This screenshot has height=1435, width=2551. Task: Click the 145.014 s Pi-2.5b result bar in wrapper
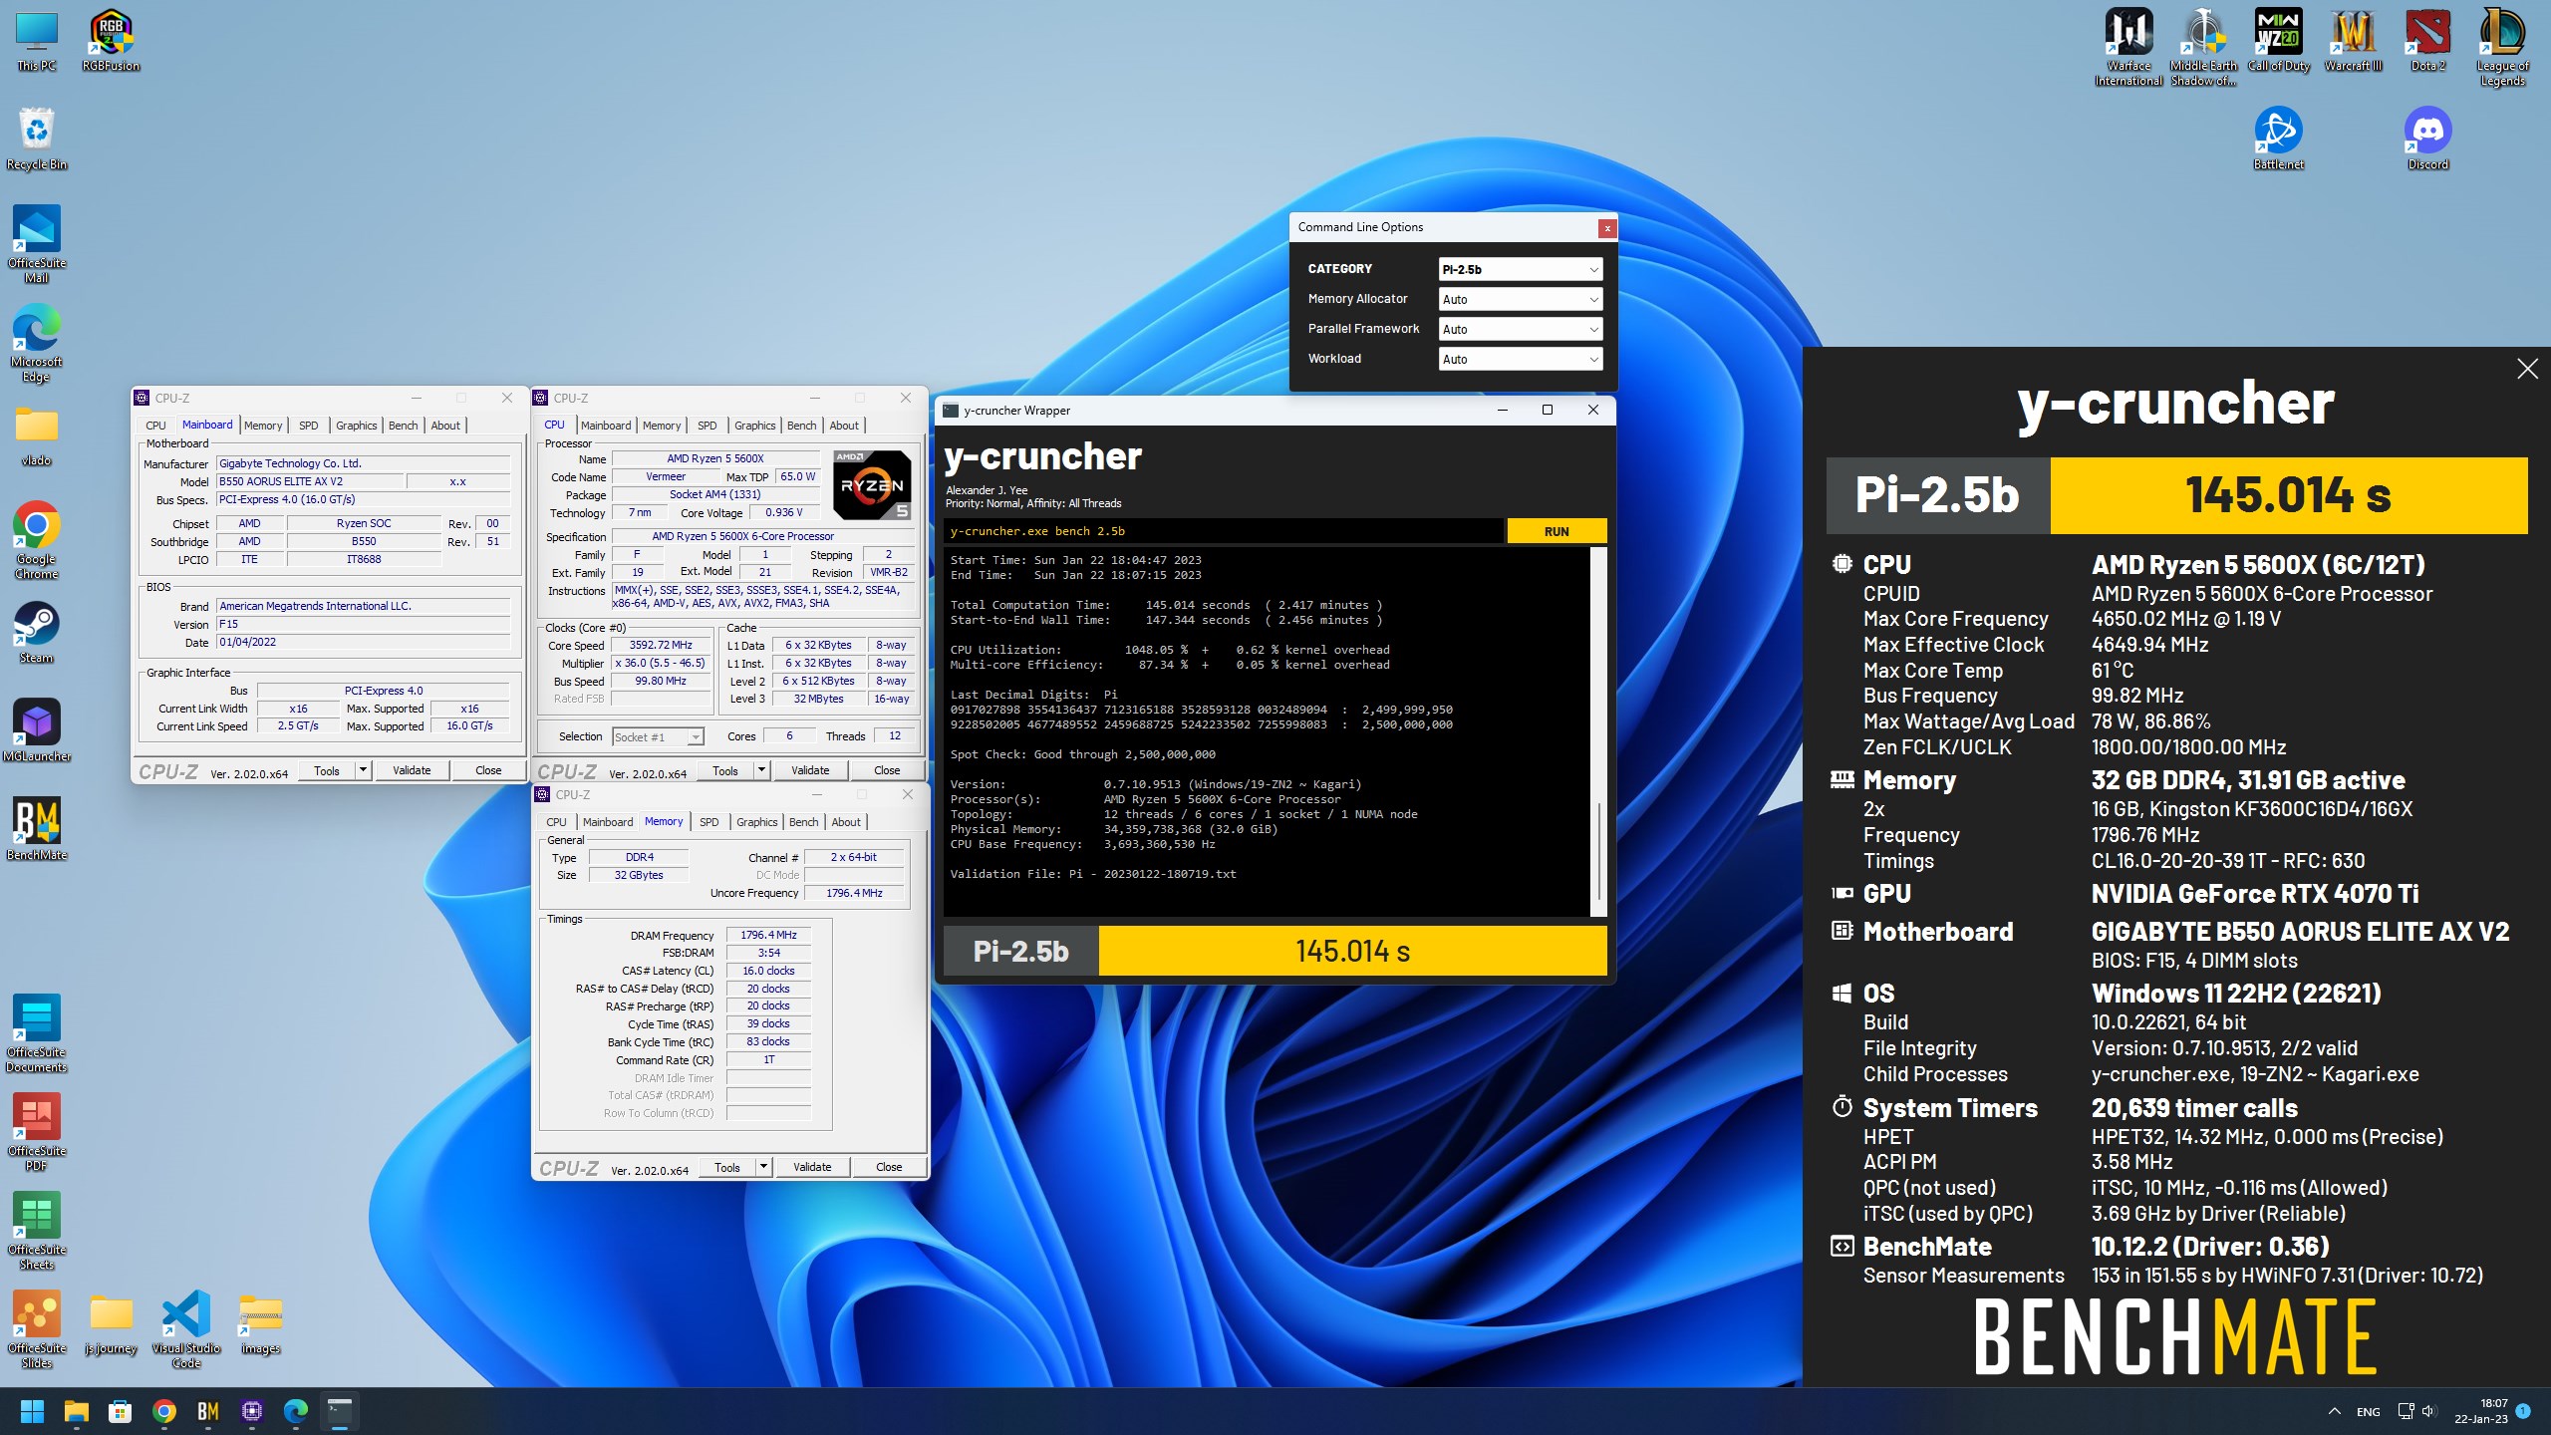(x=1352, y=951)
